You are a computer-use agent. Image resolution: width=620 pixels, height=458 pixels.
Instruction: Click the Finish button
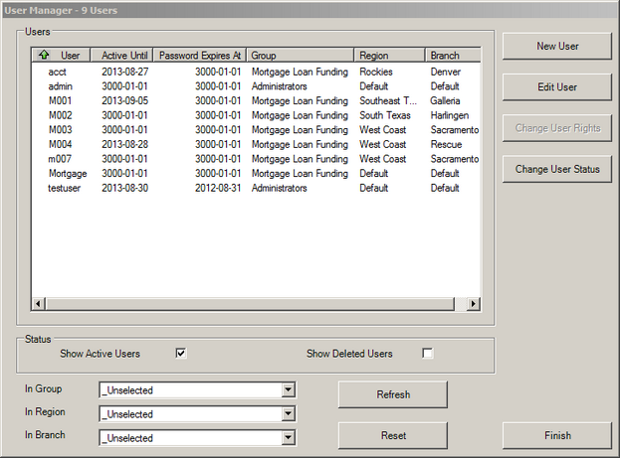[x=557, y=435]
